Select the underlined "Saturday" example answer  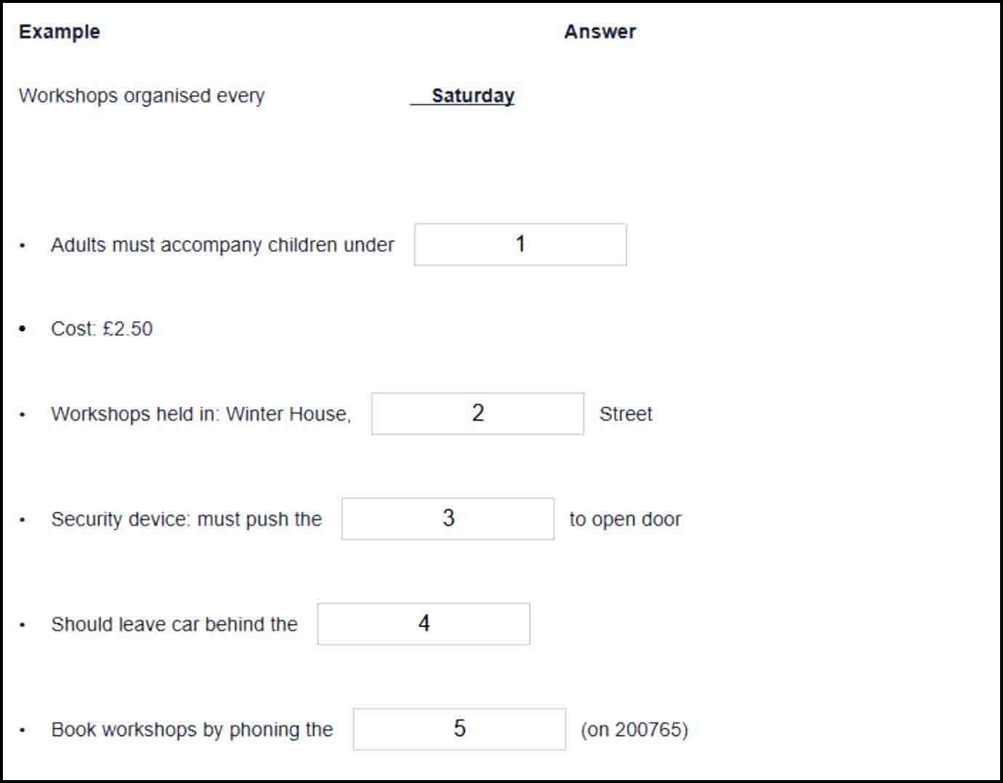coord(472,96)
